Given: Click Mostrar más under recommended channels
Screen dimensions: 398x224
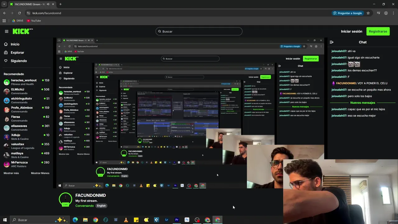Looking at the screenshot, I should (11, 173).
